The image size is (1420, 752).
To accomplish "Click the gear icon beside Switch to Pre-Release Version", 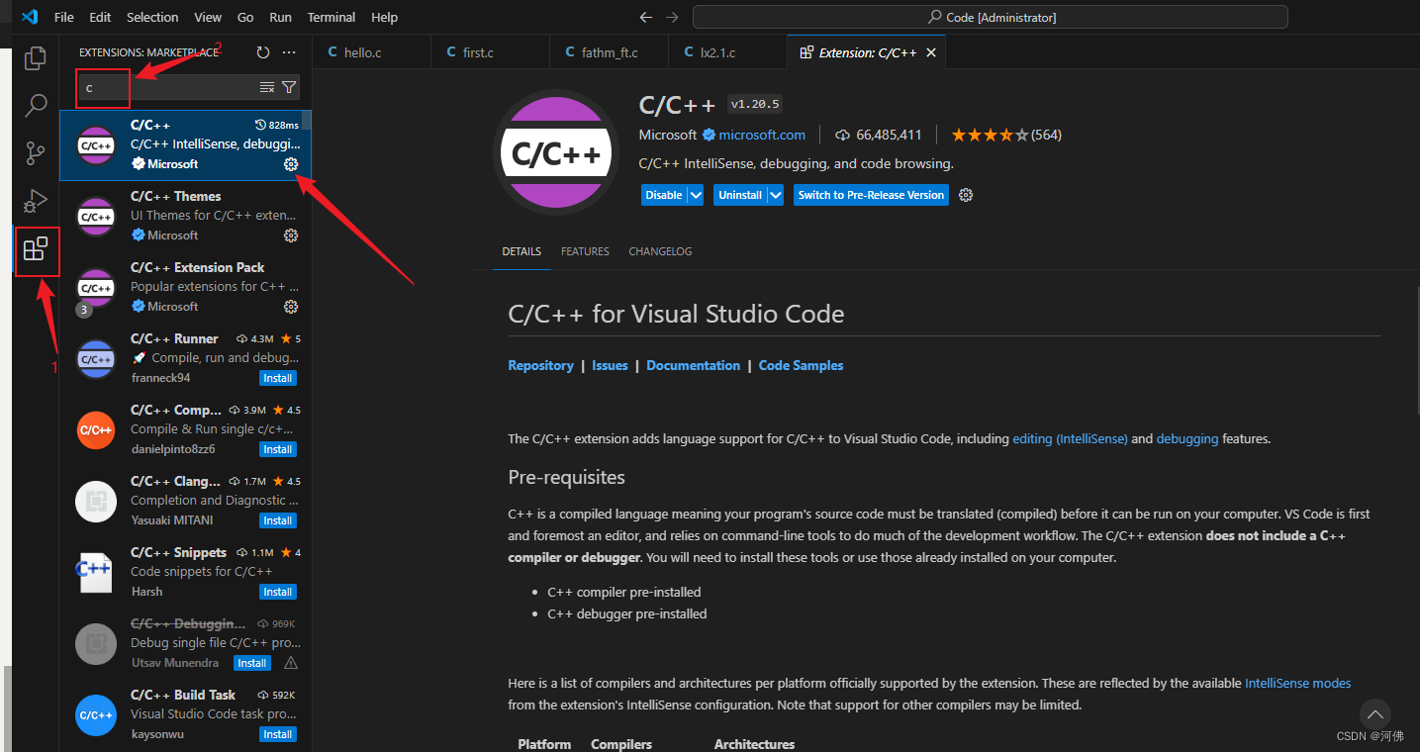I will coord(966,195).
